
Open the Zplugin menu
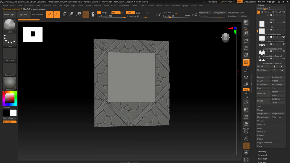click(x=185, y=5)
